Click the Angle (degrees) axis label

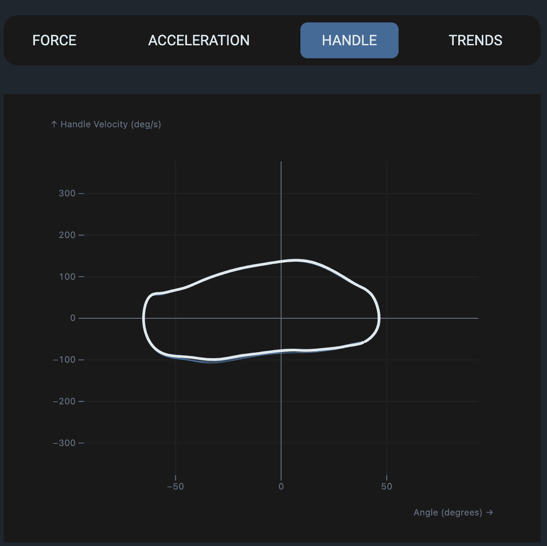(x=448, y=512)
